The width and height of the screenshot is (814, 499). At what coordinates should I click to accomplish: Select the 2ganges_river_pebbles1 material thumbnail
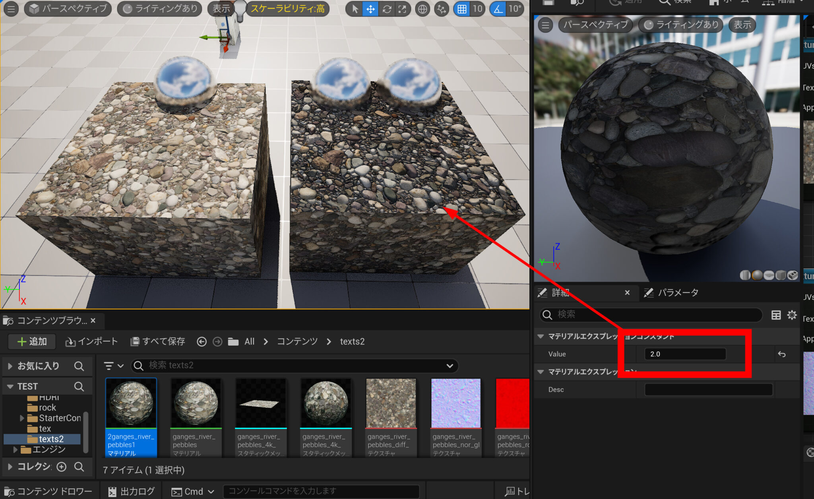pos(131,403)
